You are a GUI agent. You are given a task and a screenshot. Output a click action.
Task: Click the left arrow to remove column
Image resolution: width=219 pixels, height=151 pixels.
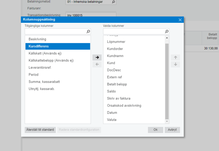[97, 64]
